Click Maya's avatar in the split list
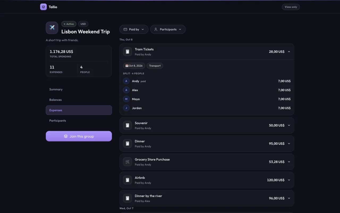 coord(126,99)
